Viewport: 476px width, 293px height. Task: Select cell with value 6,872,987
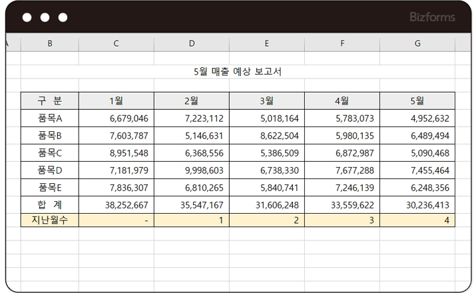[x=342, y=152]
